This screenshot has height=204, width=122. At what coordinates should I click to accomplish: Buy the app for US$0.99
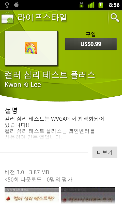(91, 44)
